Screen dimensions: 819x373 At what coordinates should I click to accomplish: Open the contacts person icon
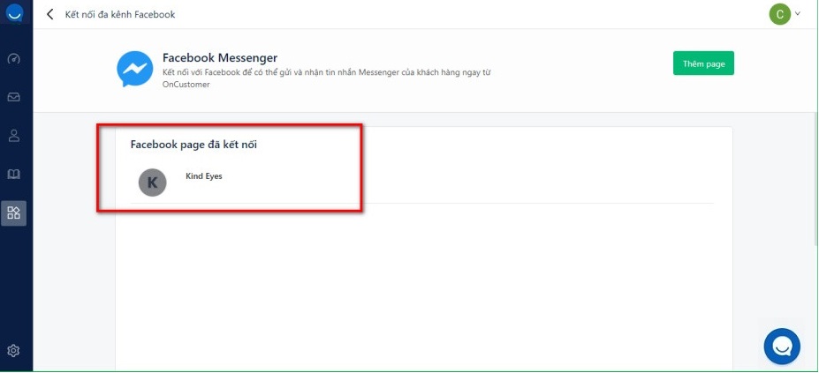point(14,136)
